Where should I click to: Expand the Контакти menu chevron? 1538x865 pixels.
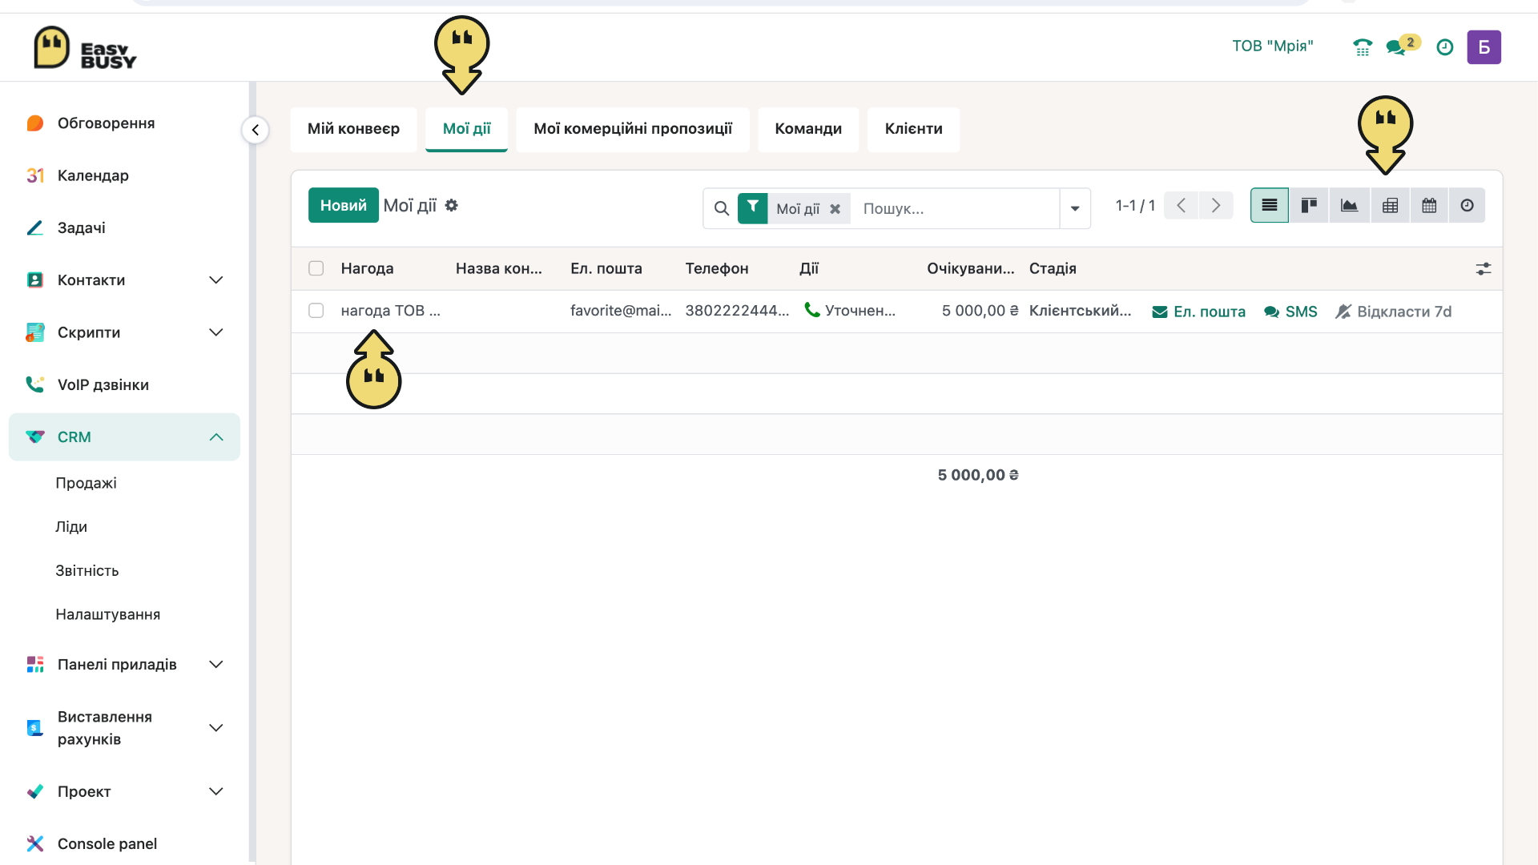tap(215, 280)
